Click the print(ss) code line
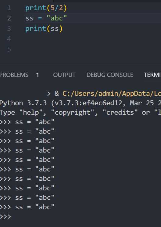Viewport: 161px width, 227px height. tap(44, 28)
